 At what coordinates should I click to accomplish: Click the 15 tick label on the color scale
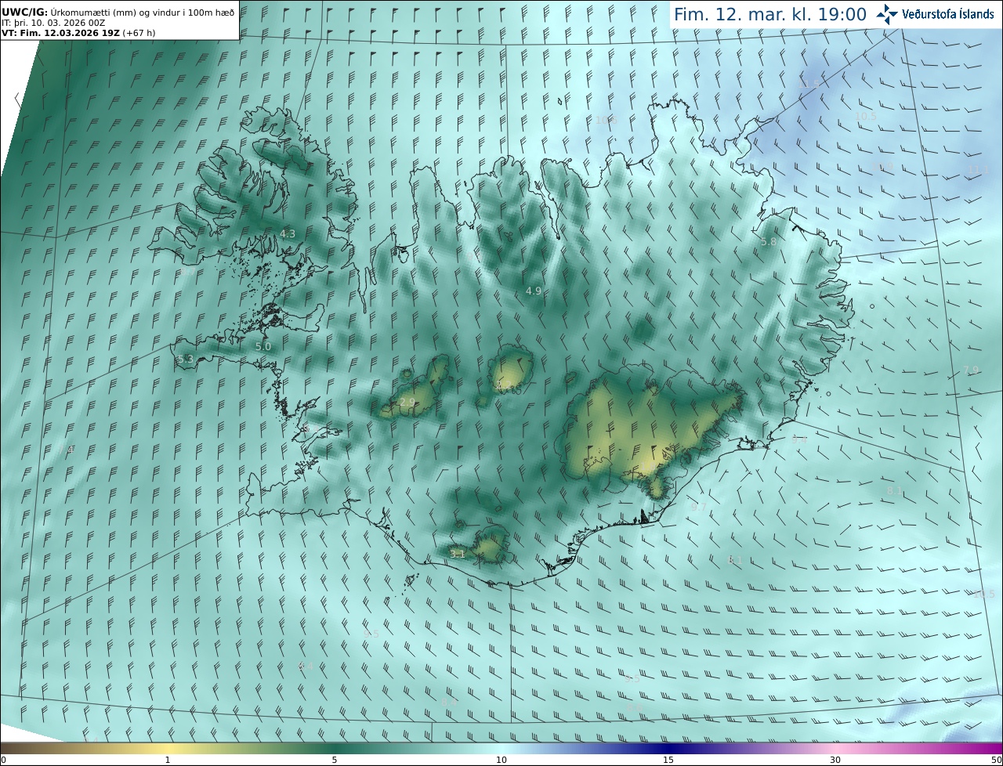pyautogui.click(x=668, y=760)
